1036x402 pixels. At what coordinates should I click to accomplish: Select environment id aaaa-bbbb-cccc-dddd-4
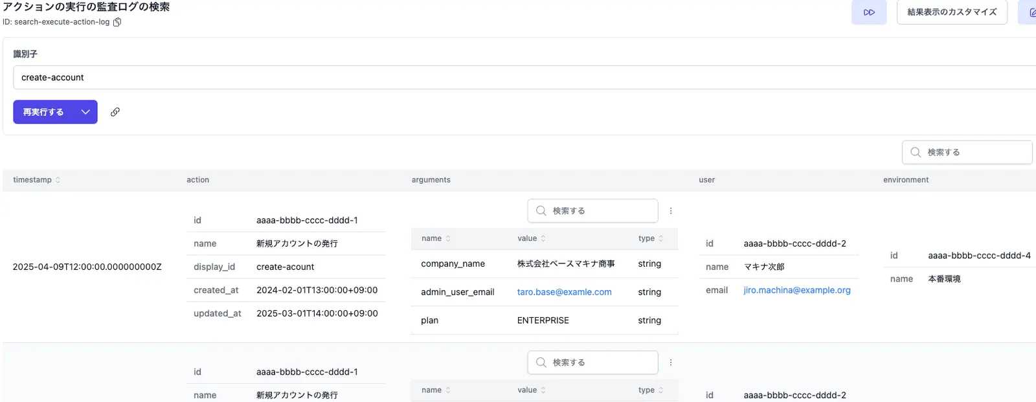[x=979, y=256]
